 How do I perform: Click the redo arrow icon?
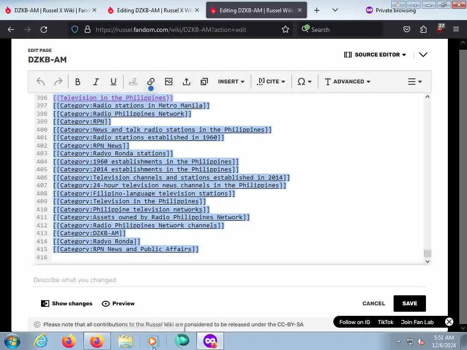coord(58,82)
